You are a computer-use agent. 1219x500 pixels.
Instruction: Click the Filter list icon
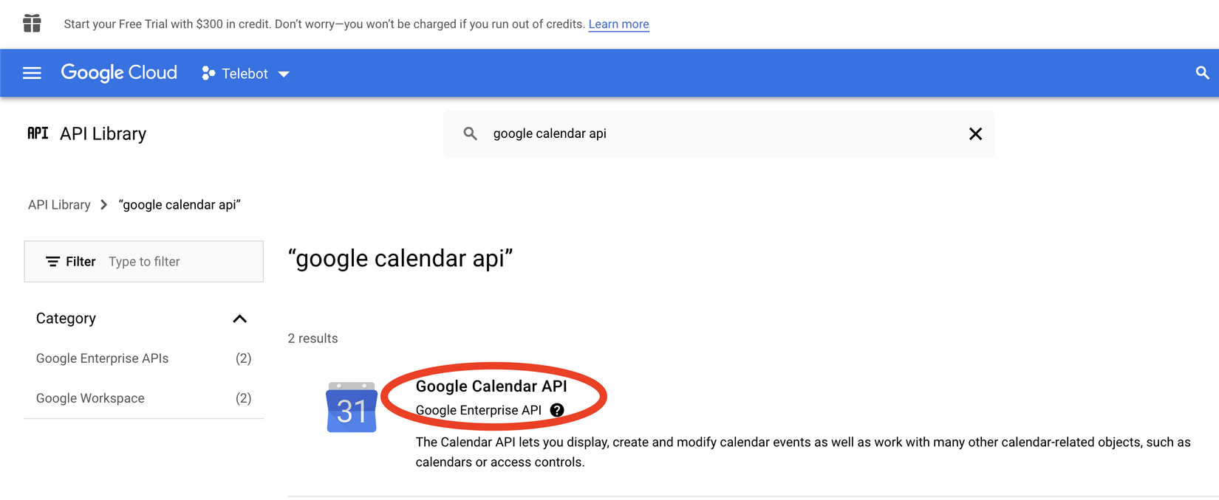52,262
